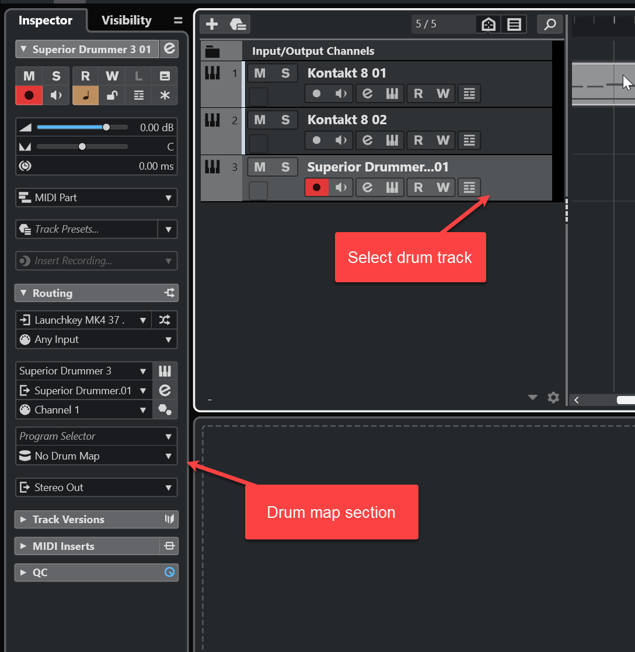Image resolution: width=635 pixels, height=652 pixels.
Task: Open Track Presets dropdown arrow
Action: tap(168, 229)
